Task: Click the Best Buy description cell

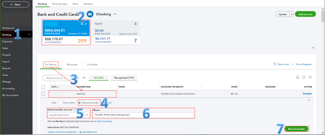Action: pos(81,94)
